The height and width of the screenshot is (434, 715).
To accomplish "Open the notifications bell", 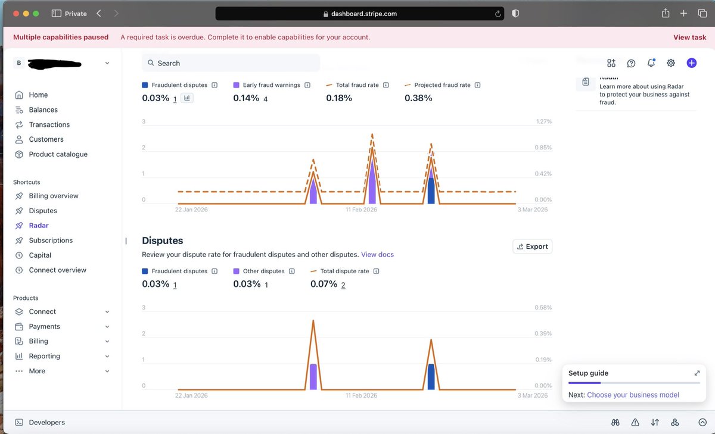I will point(651,63).
